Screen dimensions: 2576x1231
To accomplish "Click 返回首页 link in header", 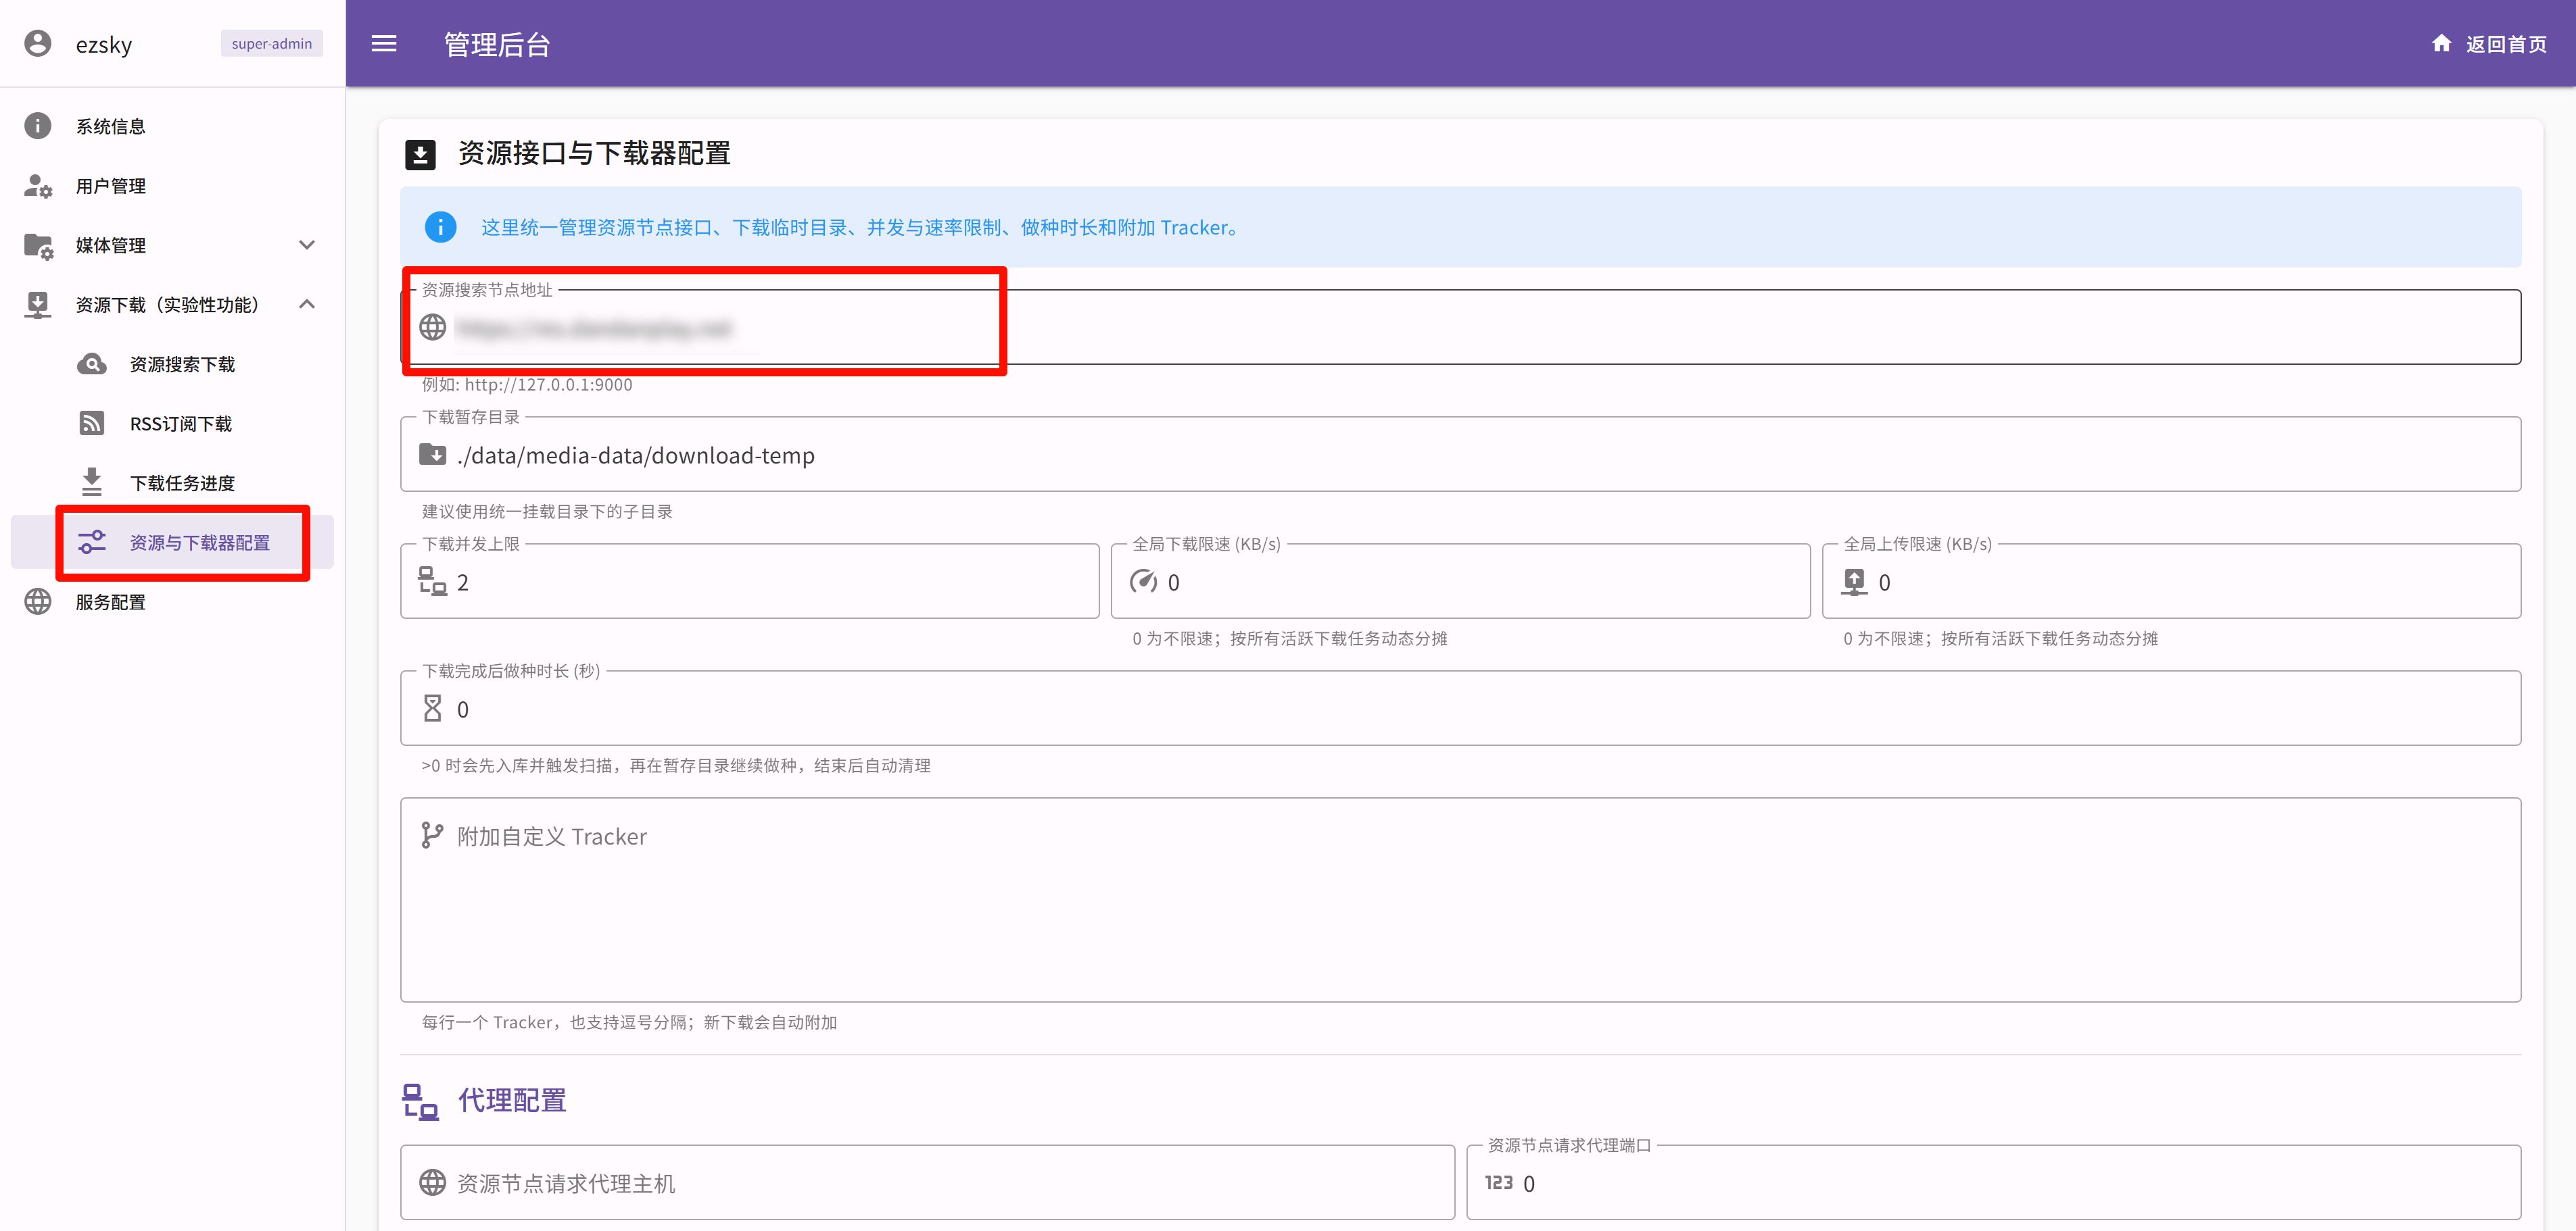I will coord(2505,44).
